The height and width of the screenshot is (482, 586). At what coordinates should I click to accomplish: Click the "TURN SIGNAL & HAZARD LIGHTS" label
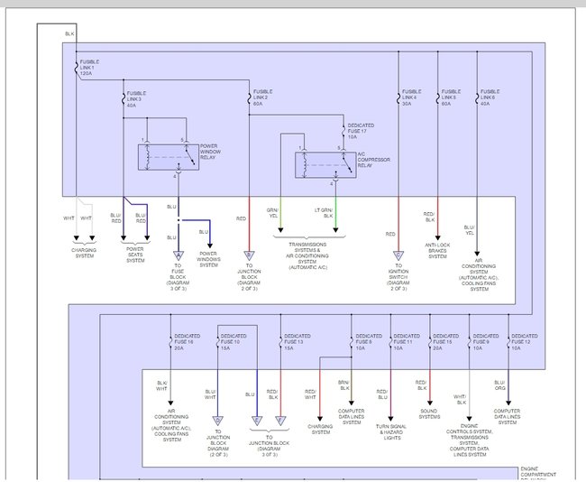pyautogui.click(x=391, y=431)
